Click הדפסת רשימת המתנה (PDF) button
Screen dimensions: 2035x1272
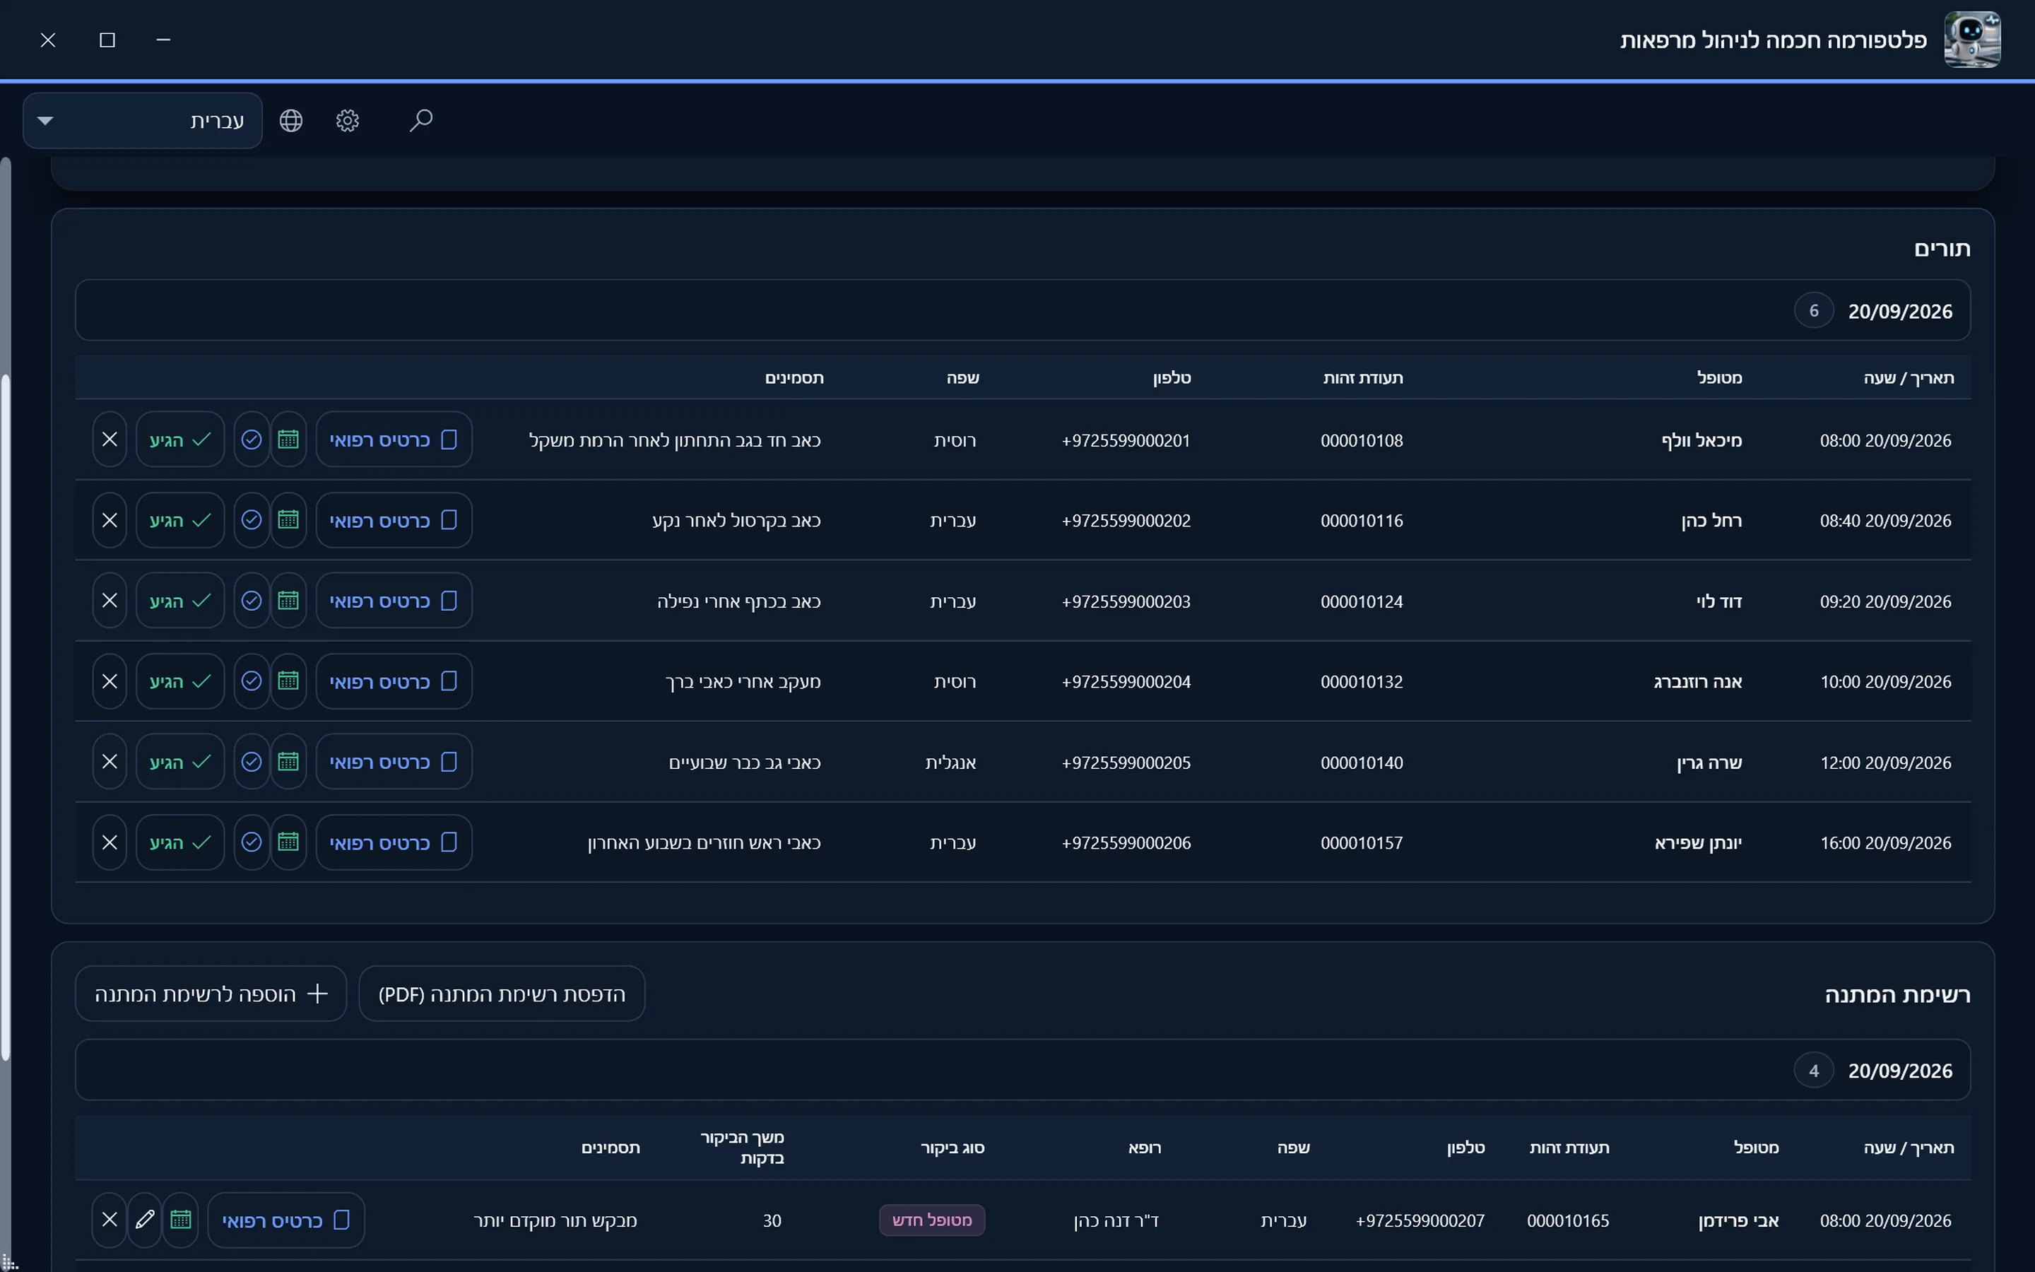[502, 994]
